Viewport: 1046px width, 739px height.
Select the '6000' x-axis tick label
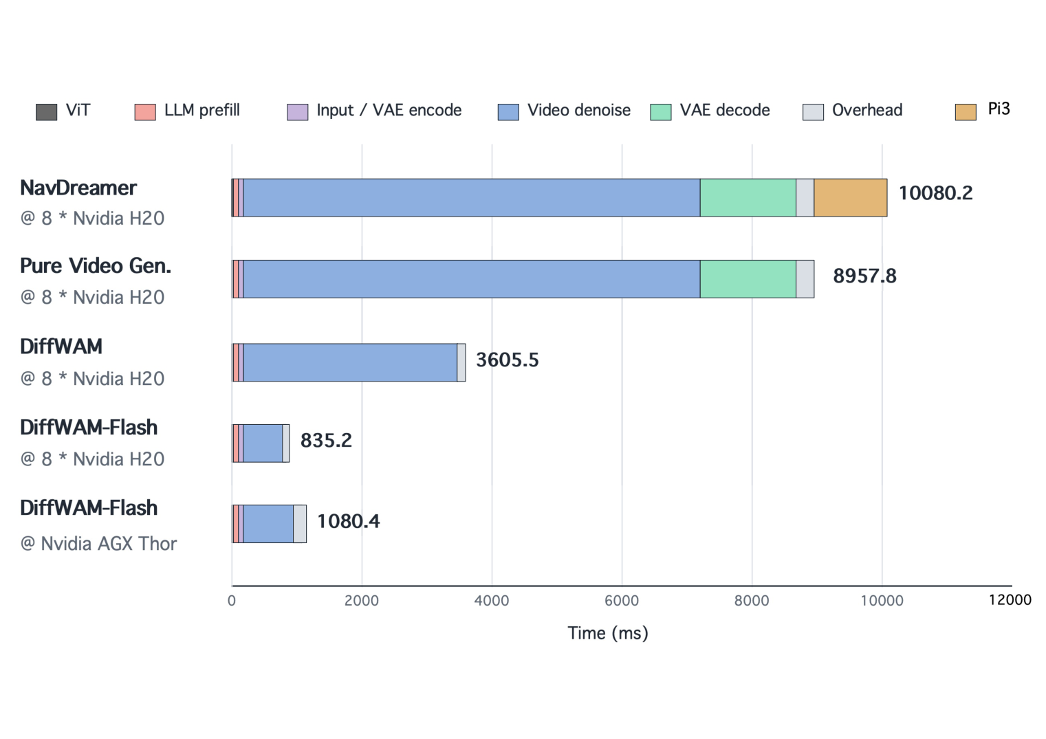pos(622,601)
